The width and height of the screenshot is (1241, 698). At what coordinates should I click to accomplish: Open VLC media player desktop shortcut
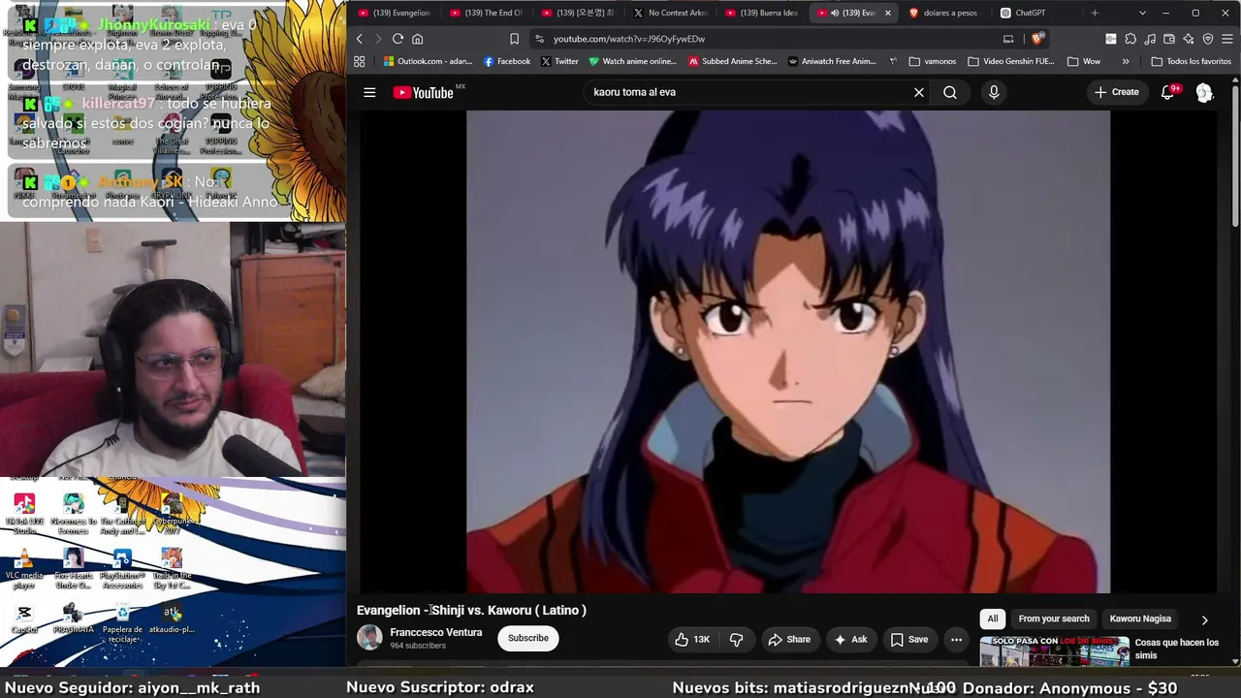point(24,568)
